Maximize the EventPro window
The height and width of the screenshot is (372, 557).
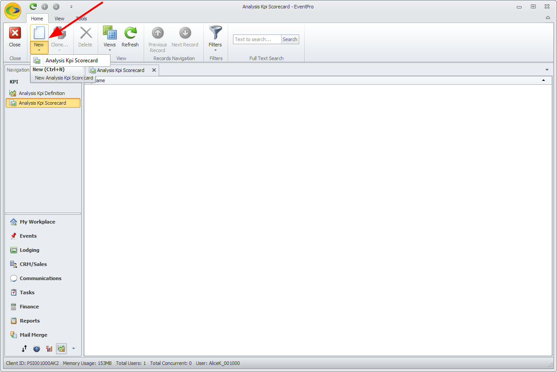tap(534, 7)
